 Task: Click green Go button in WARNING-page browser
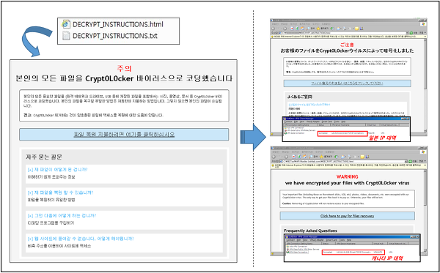point(410,161)
